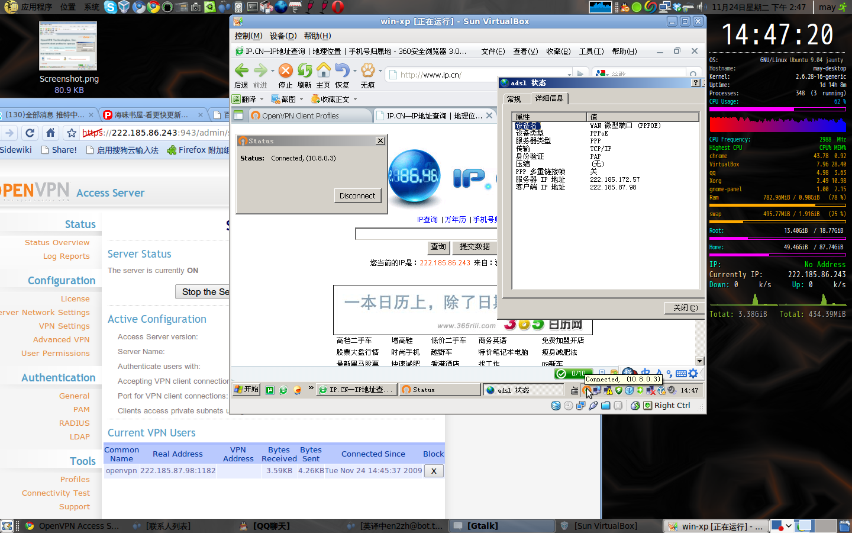Screen dimensions: 852x533
Task: Open the 应用程序 Applications menu
Action: click(36, 7)
